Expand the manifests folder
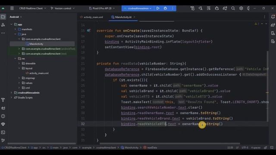 click(15, 29)
